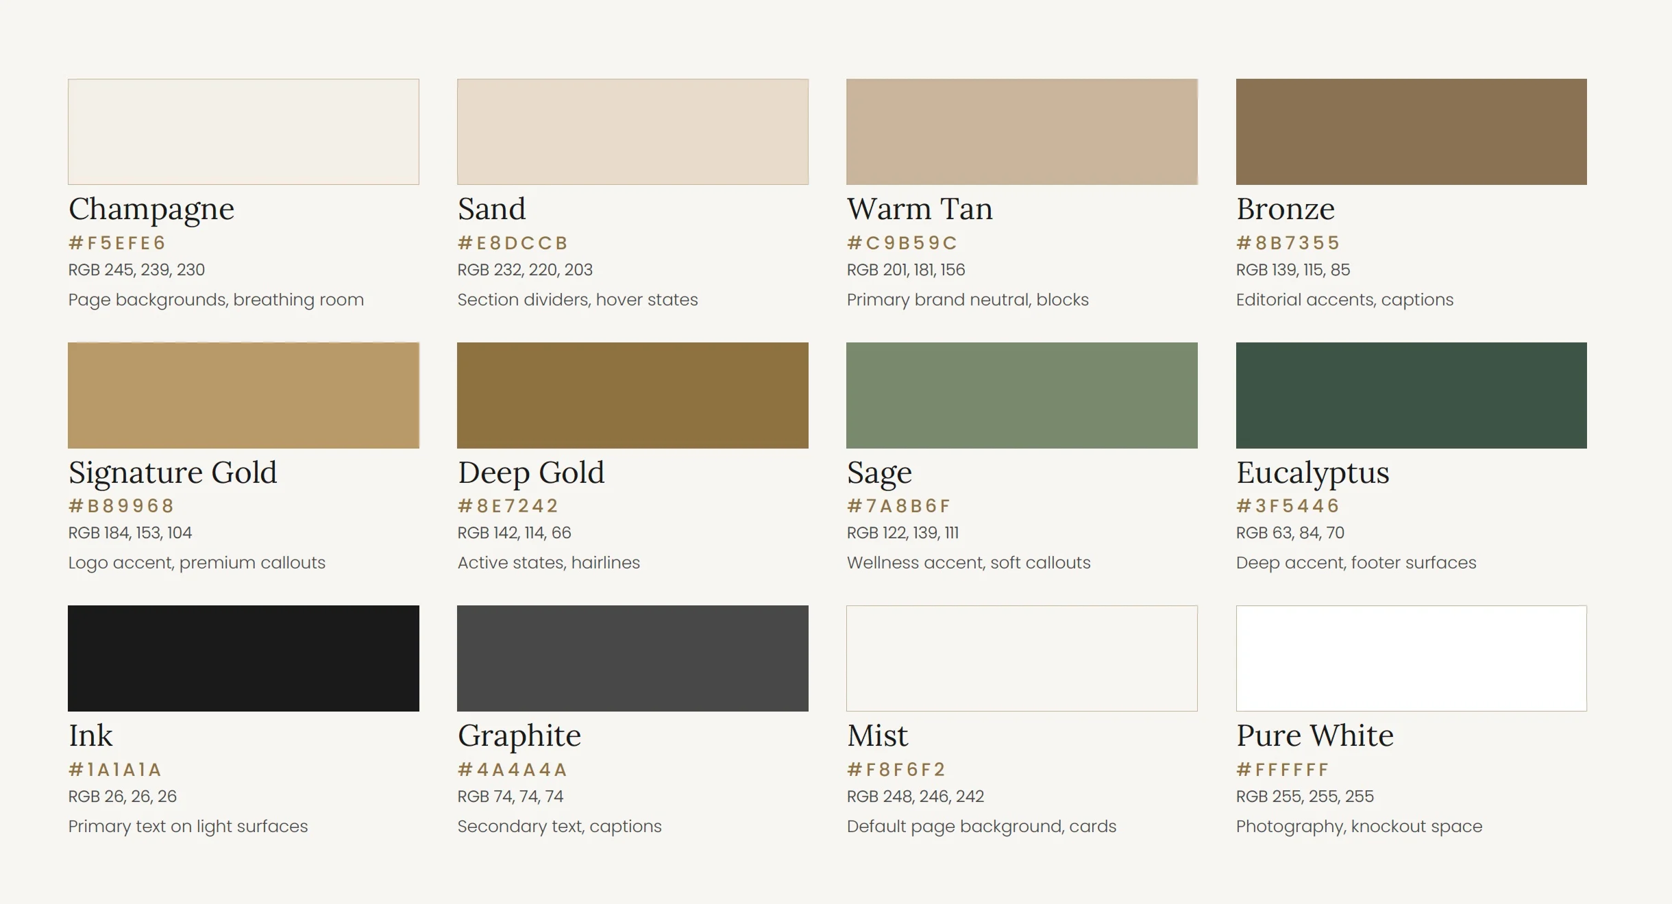The width and height of the screenshot is (1672, 904).
Task: Click 'Default page background, cards' description
Action: tap(982, 827)
